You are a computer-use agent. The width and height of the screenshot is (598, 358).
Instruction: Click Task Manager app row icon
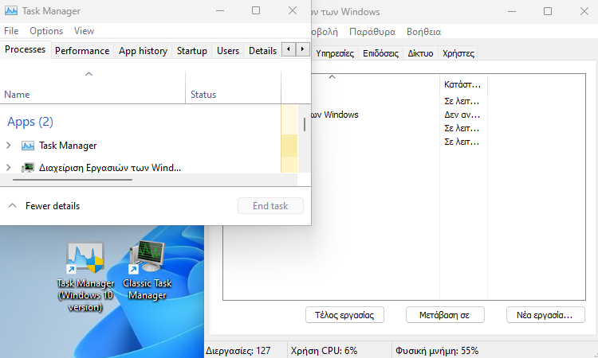point(27,146)
